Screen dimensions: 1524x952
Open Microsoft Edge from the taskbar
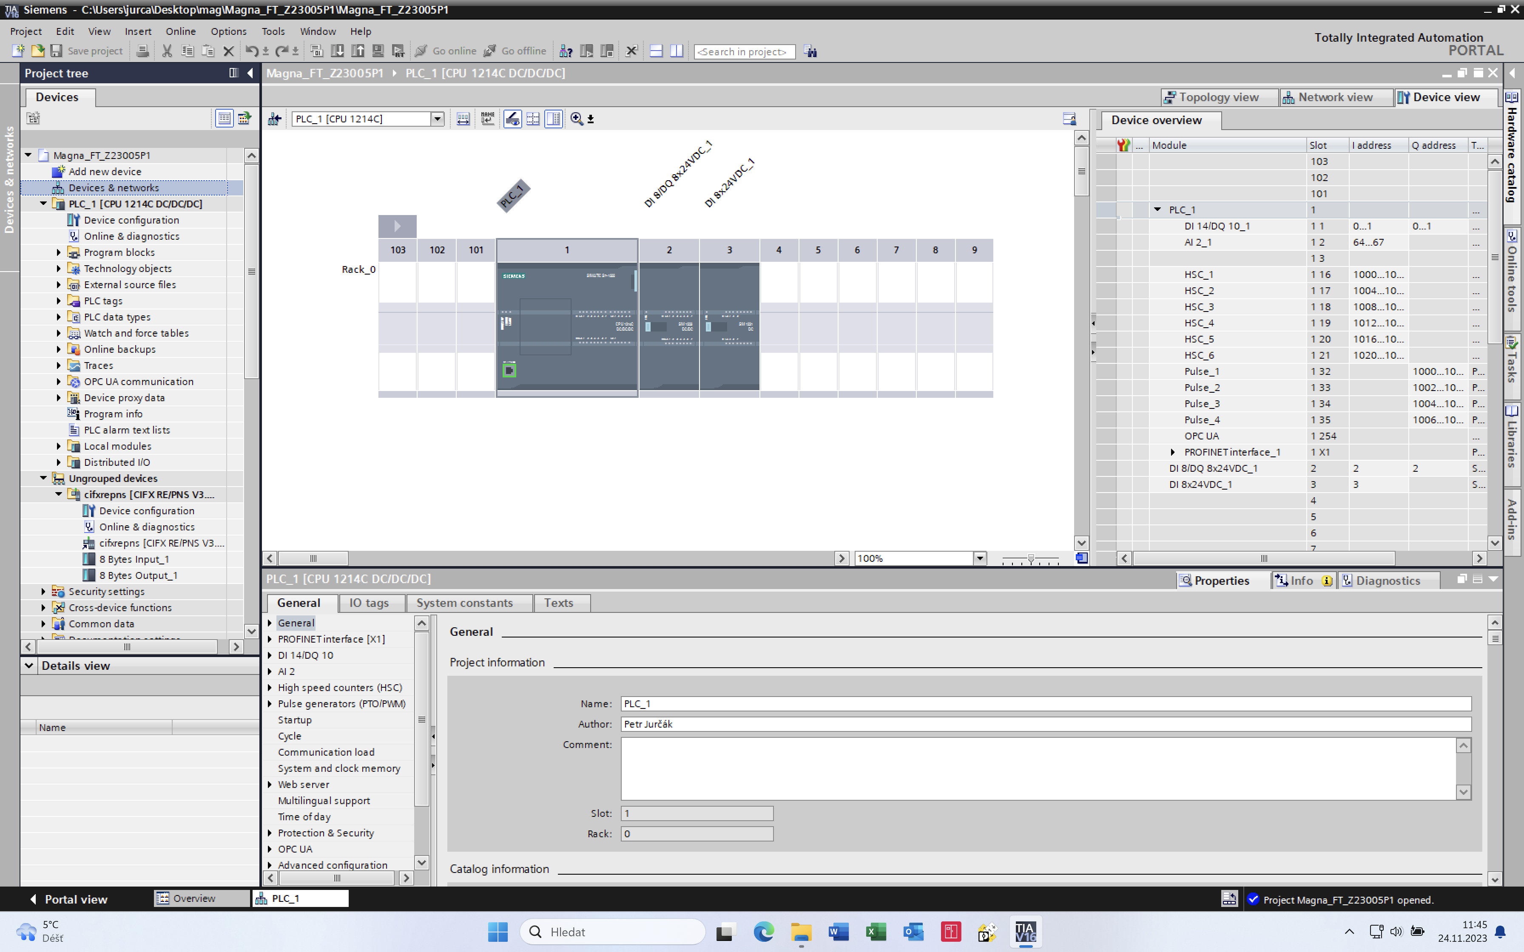tap(763, 931)
